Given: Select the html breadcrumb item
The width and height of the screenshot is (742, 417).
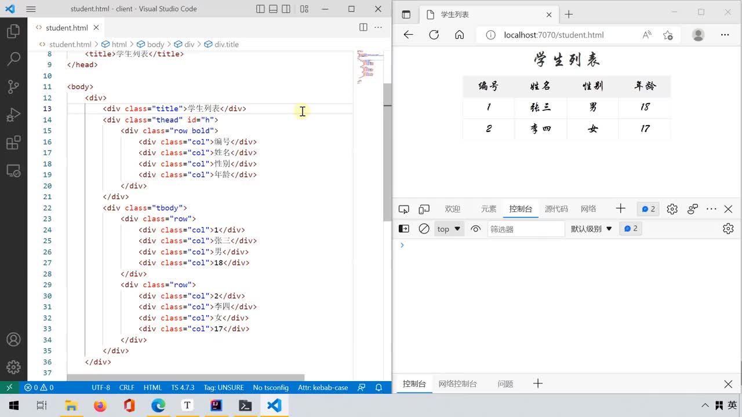Looking at the screenshot, I should tap(114, 44).
